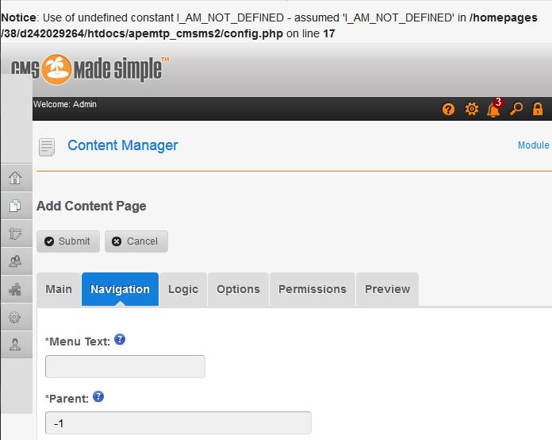The height and width of the screenshot is (440, 552).
Task: Open the Permissions tab
Action: [312, 289]
